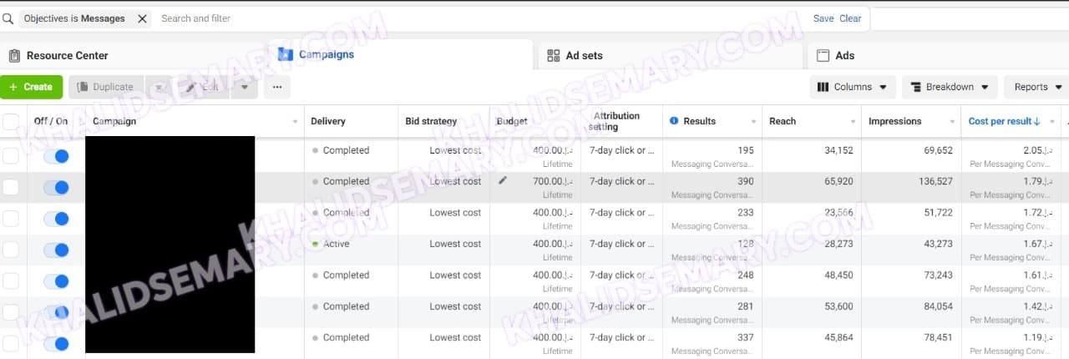Image resolution: width=1069 pixels, height=359 pixels.
Task: Expand the Duplicate dropdown arrow
Action: [158, 87]
